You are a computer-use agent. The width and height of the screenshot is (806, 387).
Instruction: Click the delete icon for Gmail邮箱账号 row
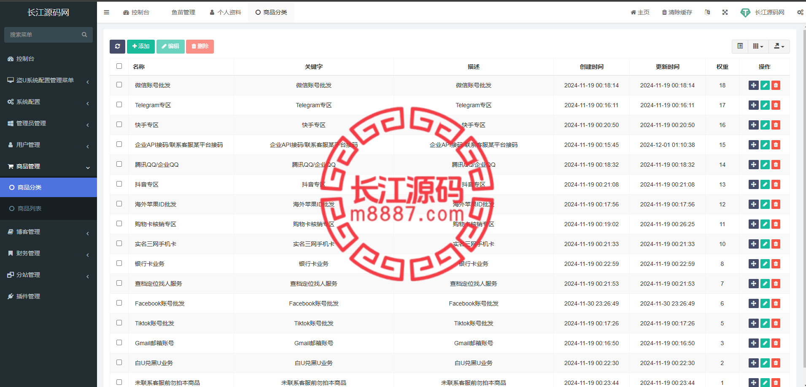pyautogui.click(x=776, y=343)
